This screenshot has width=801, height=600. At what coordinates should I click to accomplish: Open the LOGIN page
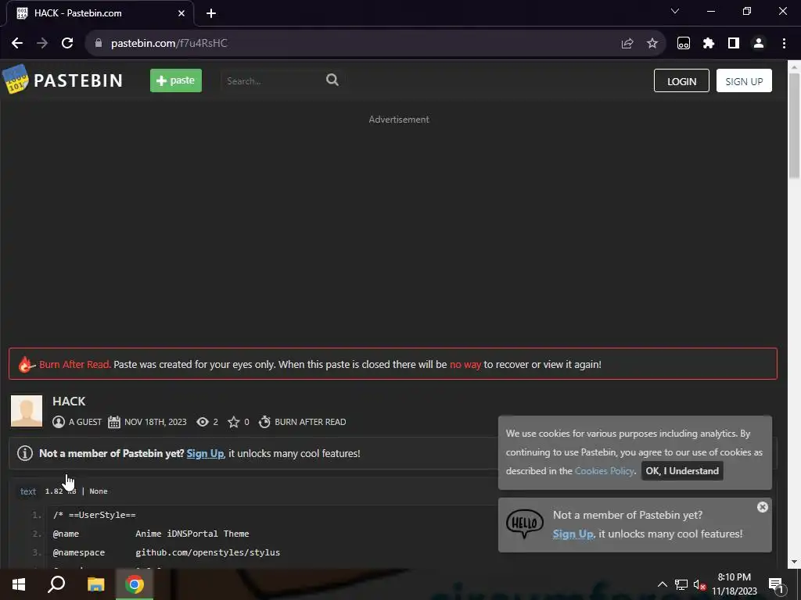pyautogui.click(x=681, y=80)
